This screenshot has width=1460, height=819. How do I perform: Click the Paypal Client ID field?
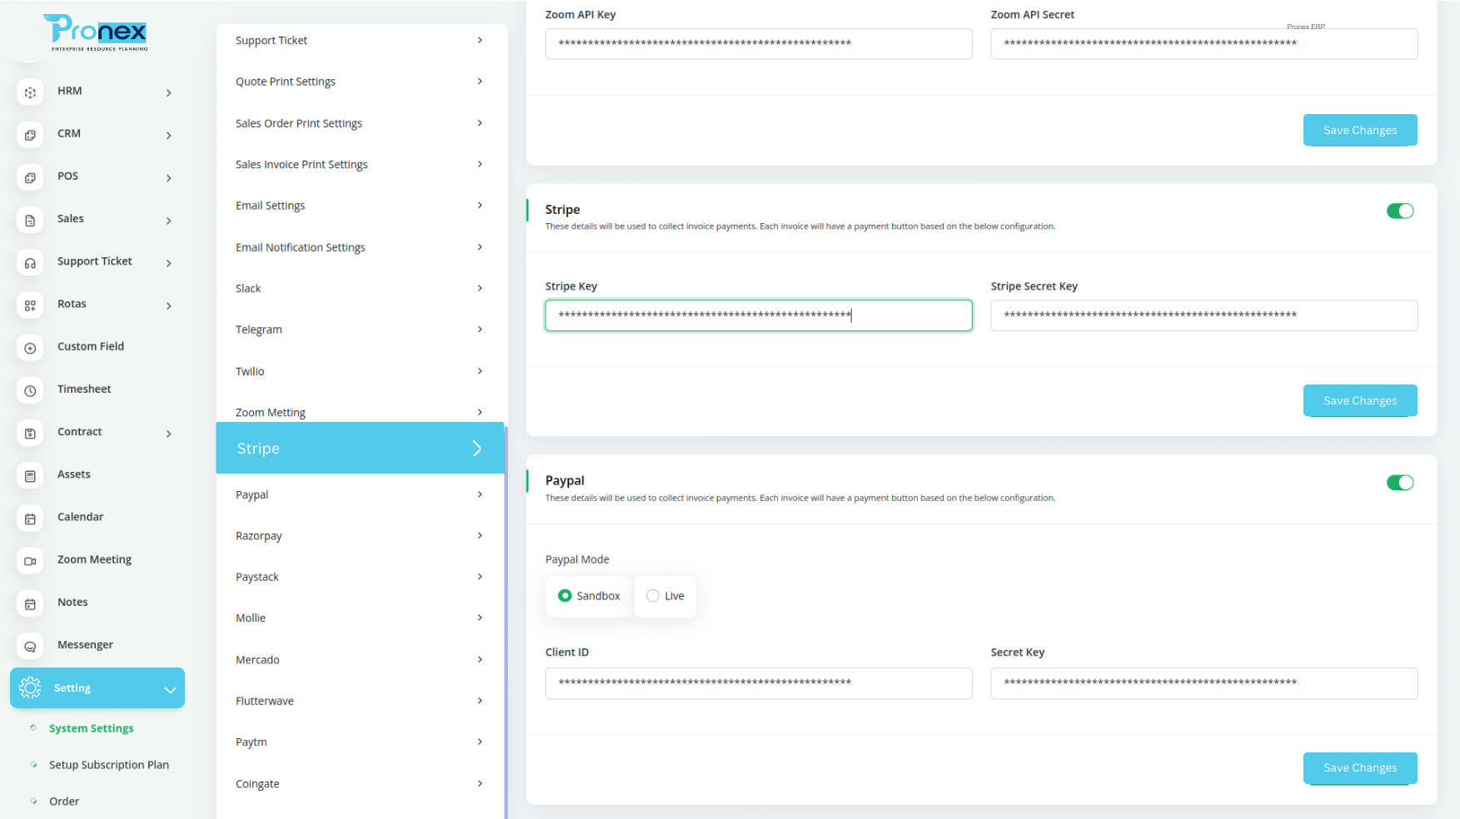(759, 683)
